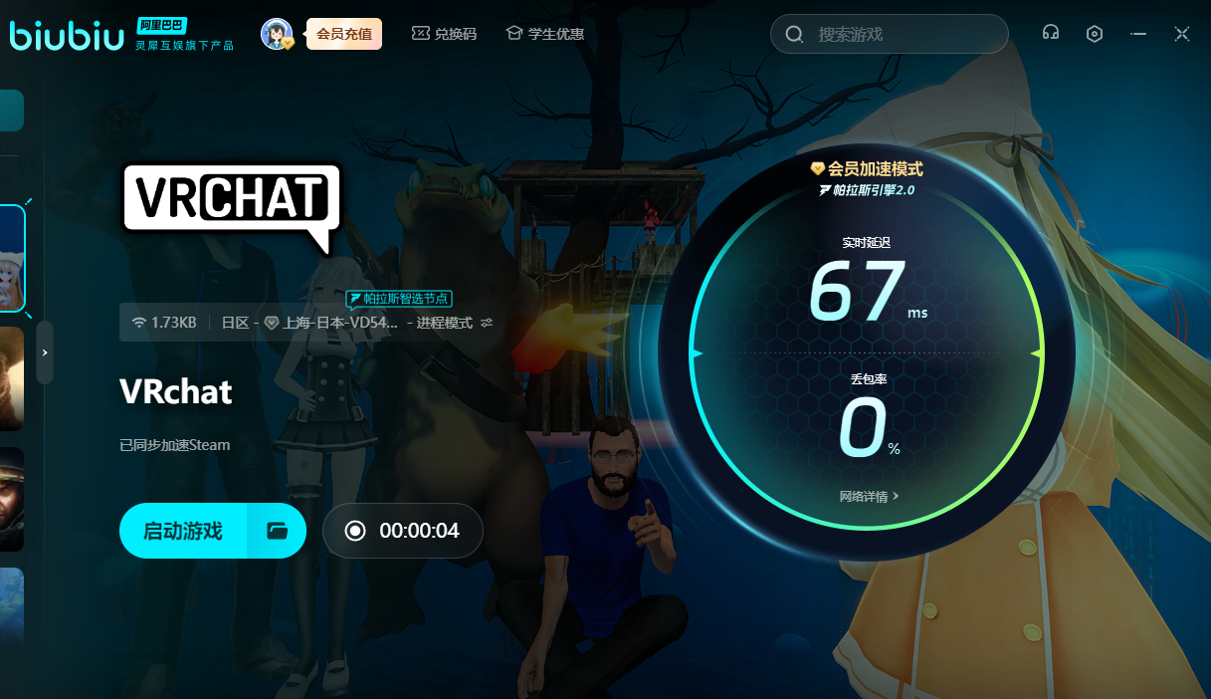Click the VRCHAT speech-bubble logo
Image resolution: width=1211 pixels, height=699 pixels.
pyautogui.click(x=230, y=208)
